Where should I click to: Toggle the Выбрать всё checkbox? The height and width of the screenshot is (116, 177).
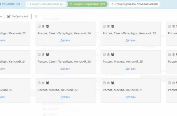pos(9,16)
